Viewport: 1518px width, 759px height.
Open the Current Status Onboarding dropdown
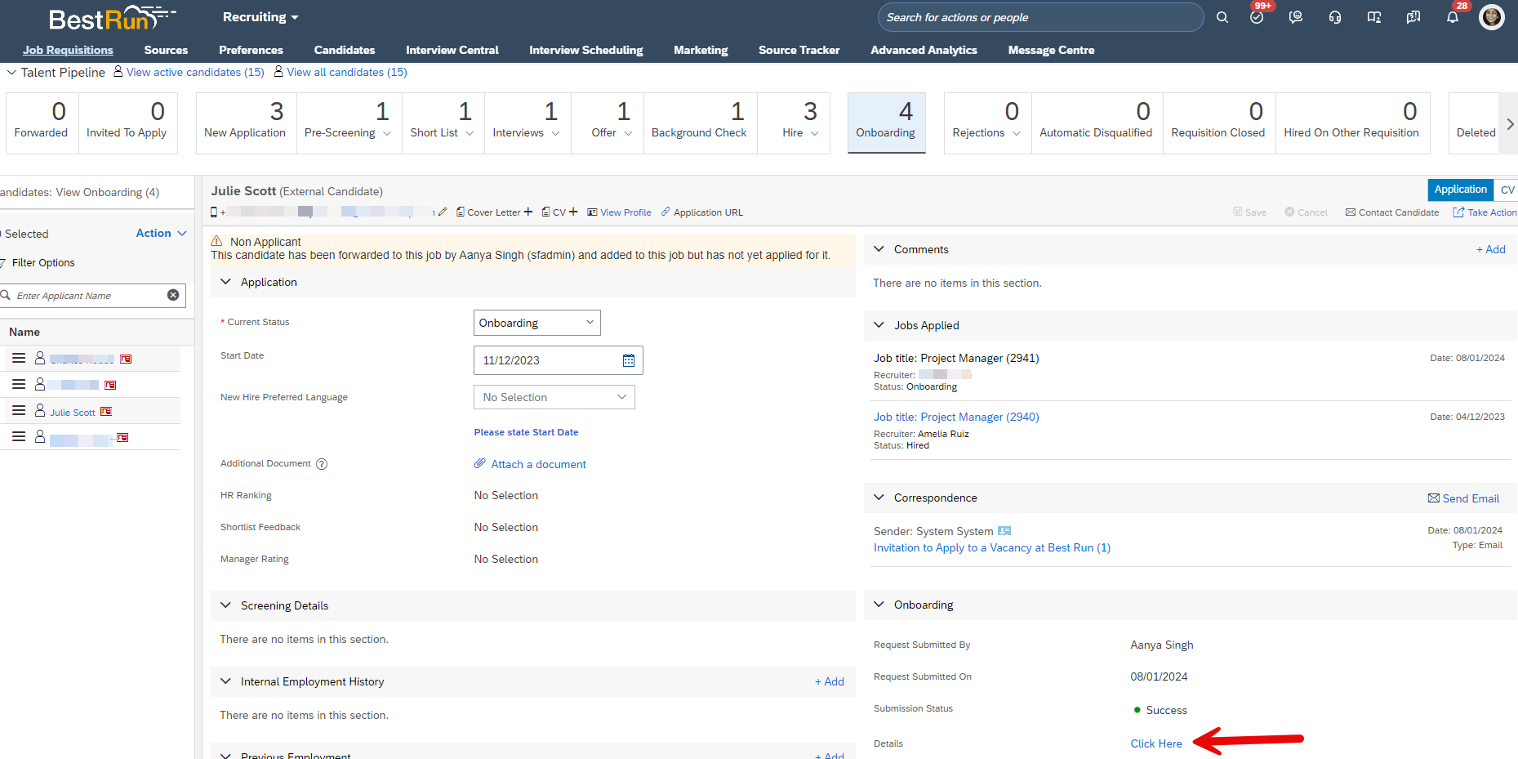[x=537, y=323]
